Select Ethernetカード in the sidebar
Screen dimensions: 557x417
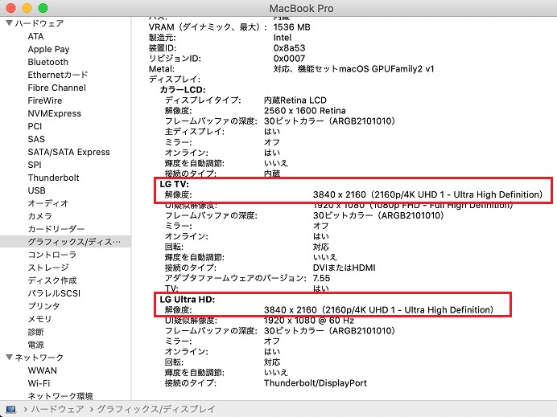pyautogui.click(x=58, y=75)
